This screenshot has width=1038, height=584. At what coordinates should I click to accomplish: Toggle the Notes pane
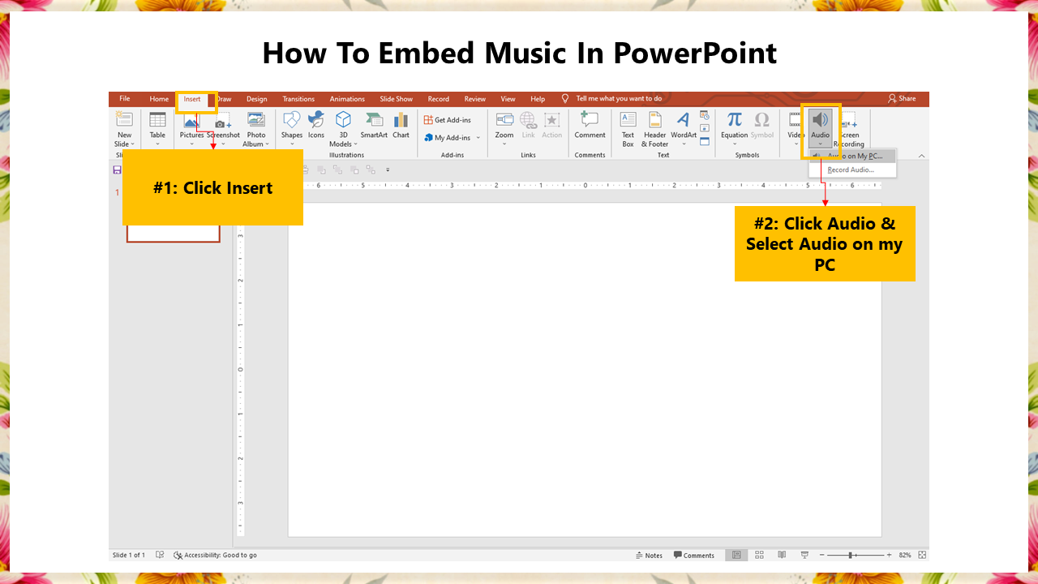pyautogui.click(x=650, y=556)
